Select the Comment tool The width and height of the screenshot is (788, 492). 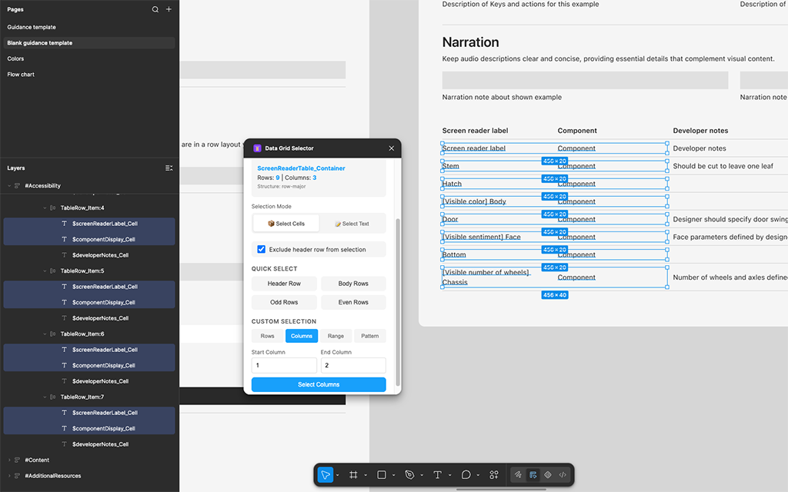[466, 475]
